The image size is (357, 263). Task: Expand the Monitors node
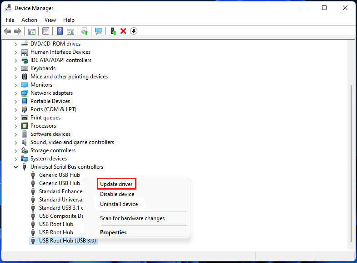click(x=15, y=85)
